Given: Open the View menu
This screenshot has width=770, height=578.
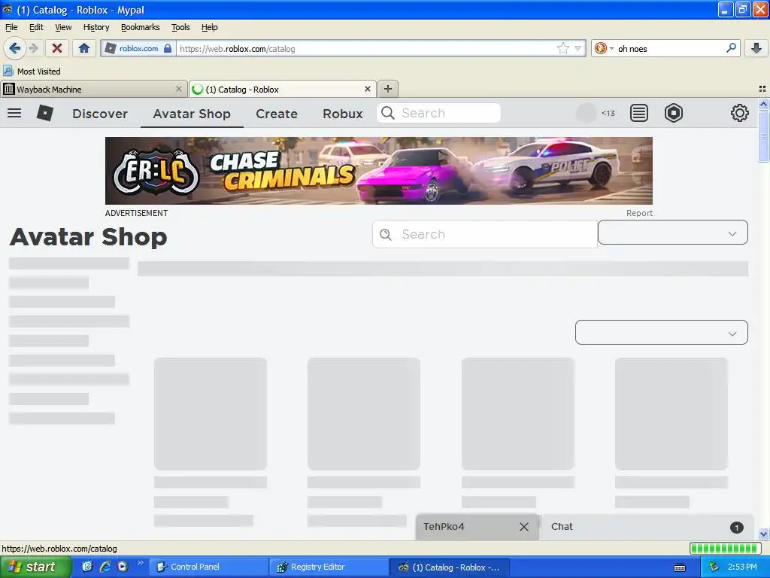Looking at the screenshot, I should [x=63, y=28].
